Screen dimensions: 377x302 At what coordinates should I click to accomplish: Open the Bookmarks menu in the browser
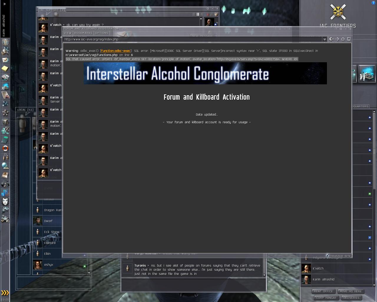tap(83, 33)
